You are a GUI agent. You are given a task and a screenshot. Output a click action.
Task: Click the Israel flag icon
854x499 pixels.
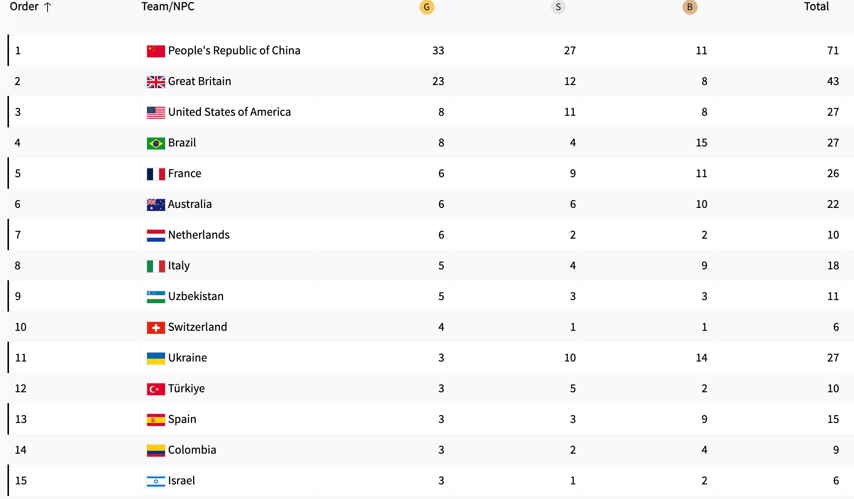(156, 481)
